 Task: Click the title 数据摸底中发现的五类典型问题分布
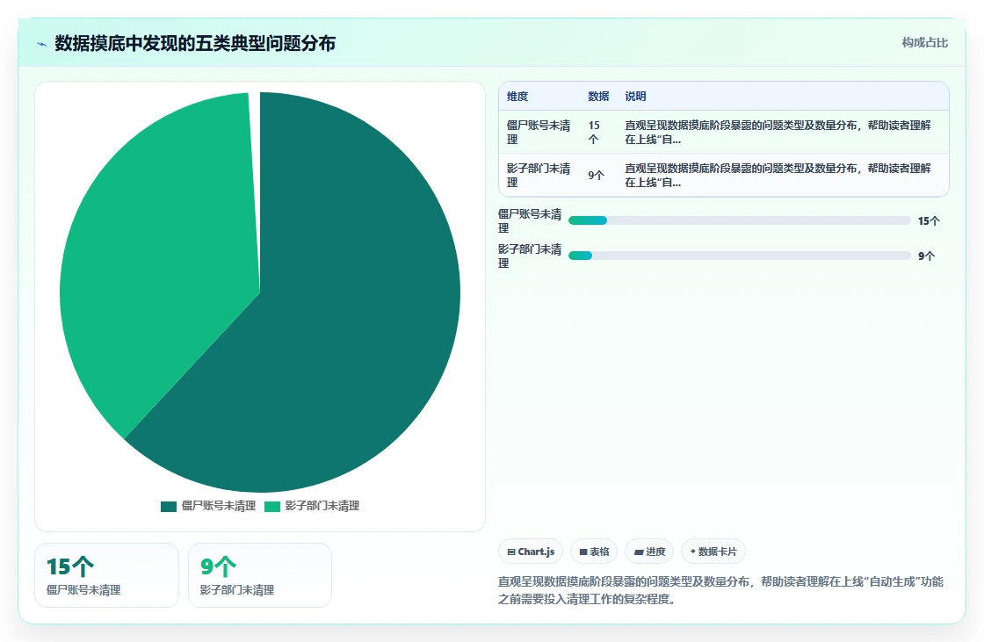pos(195,43)
